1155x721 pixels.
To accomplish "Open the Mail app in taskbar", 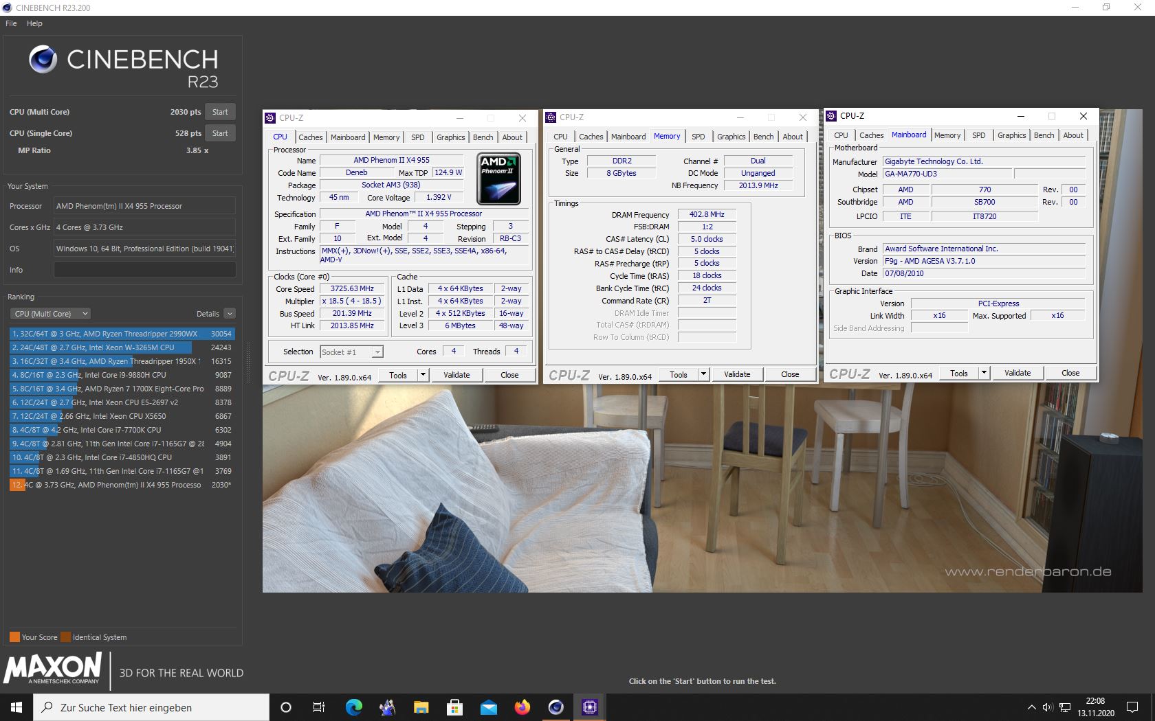I will click(x=488, y=707).
